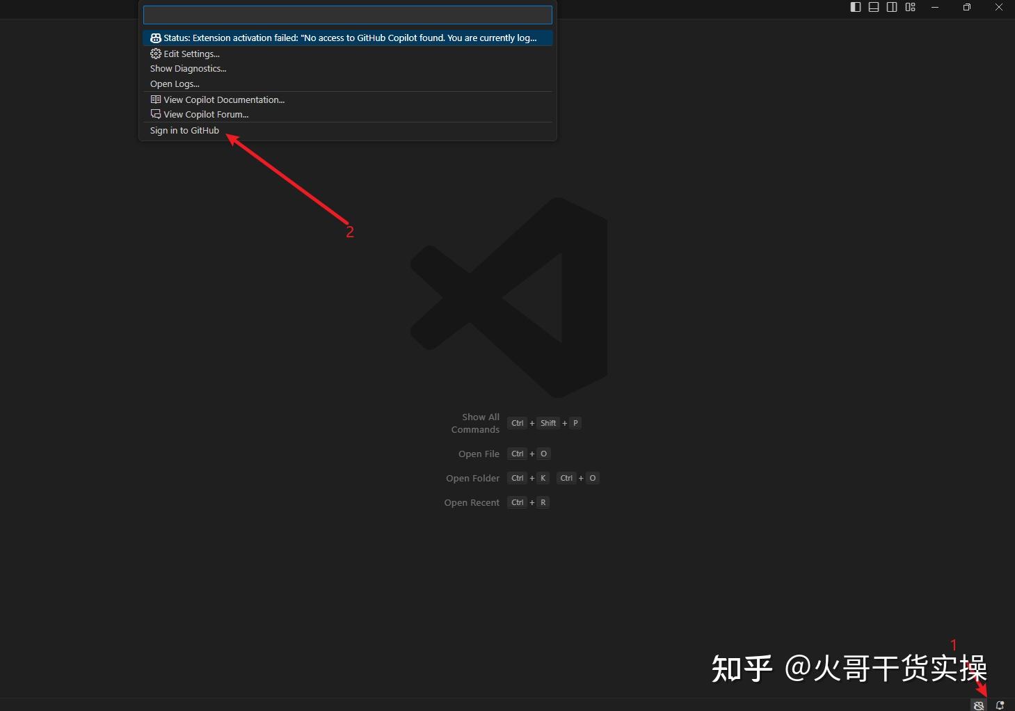This screenshot has height=711, width=1015.
Task: Toggle the primary sidebar visibility
Action: [x=855, y=7]
